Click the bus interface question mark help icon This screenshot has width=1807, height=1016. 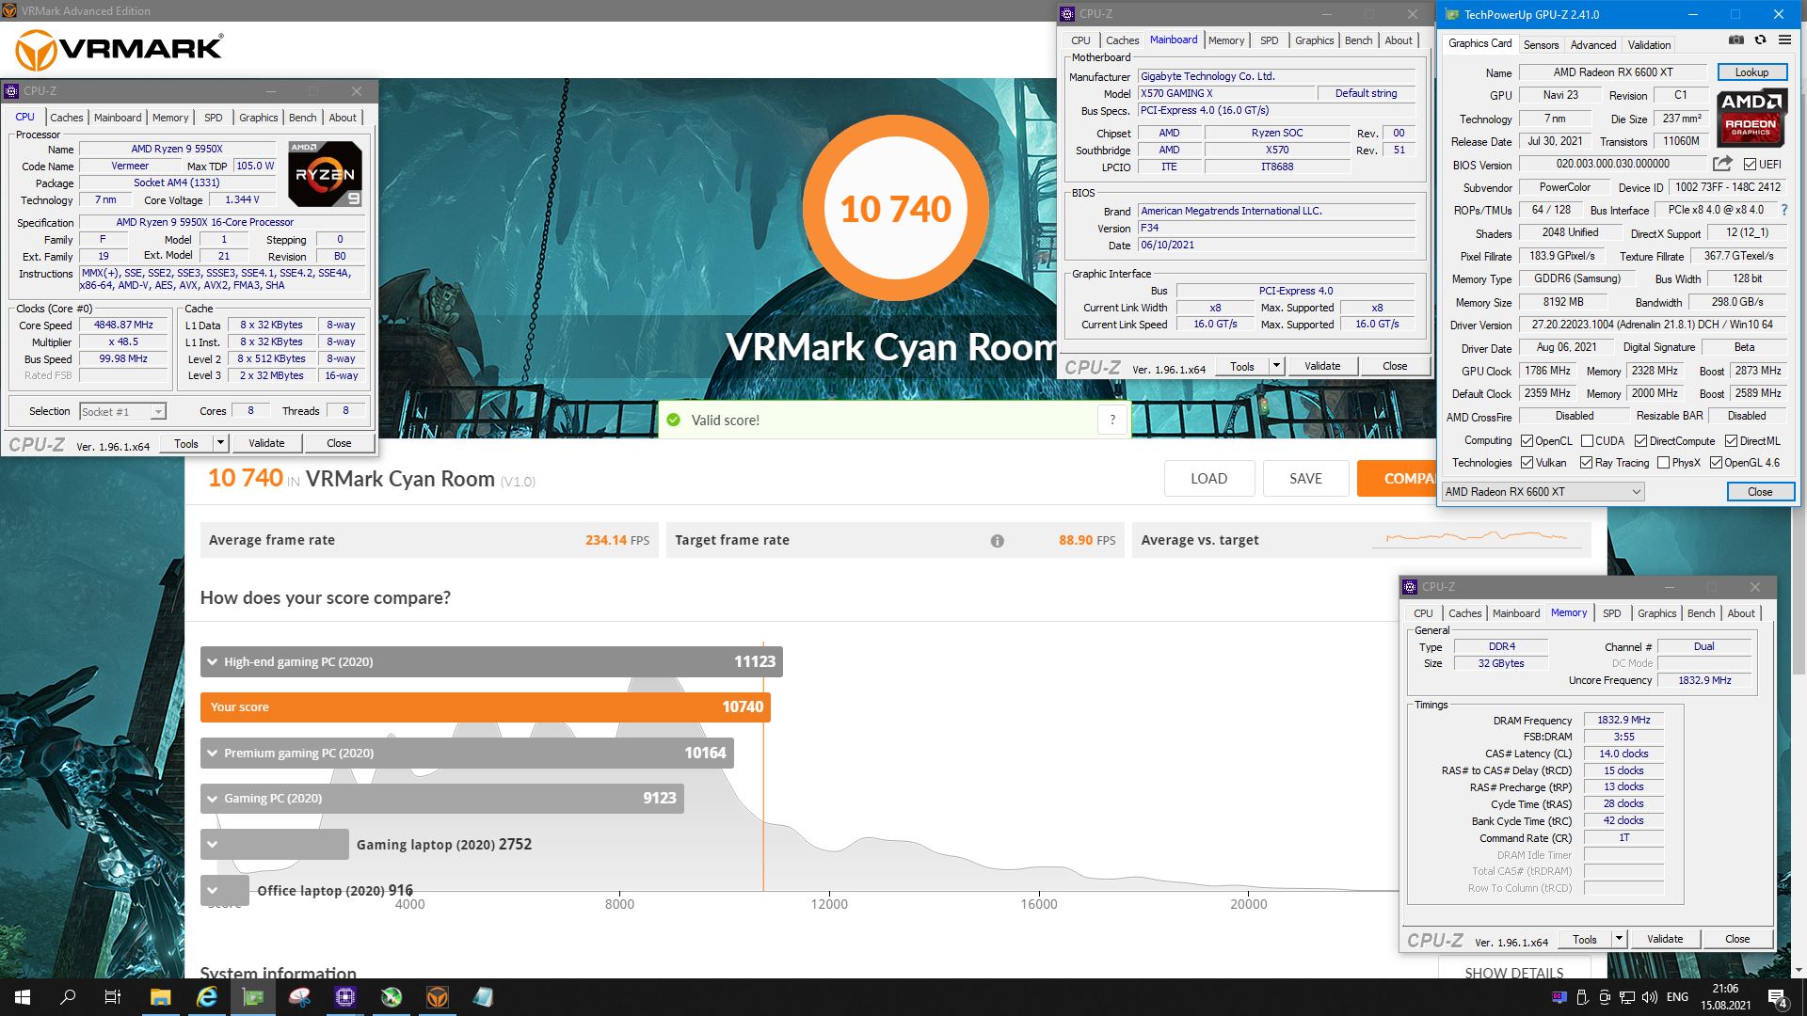(1783, 210)
